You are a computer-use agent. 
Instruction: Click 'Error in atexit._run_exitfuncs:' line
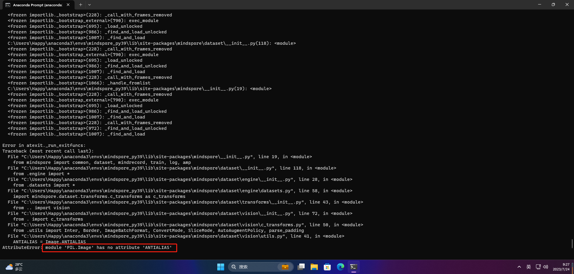44,145
